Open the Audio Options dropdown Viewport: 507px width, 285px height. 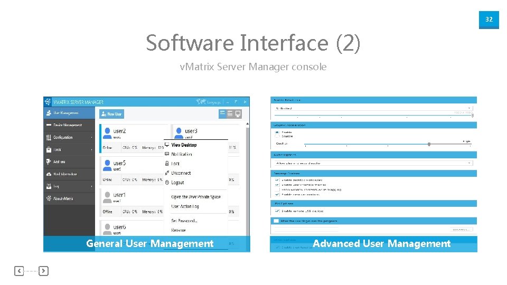pyautogui.click(x=373, y=163)
